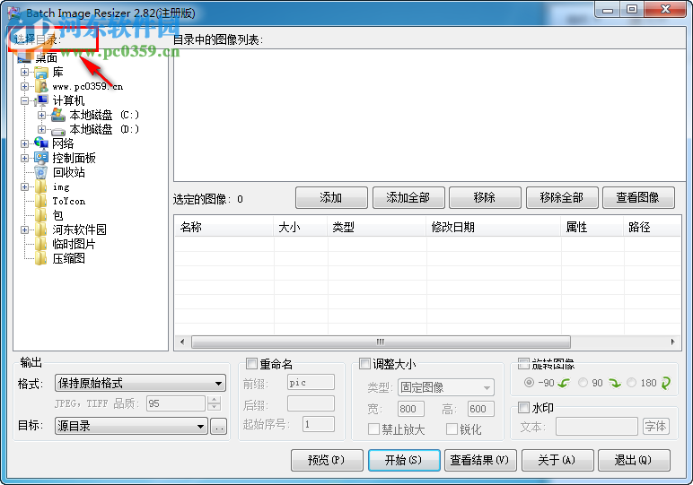Screen dimensions: 693x485
Task: Click the 临时图片 folder icon
Action: 41,244
